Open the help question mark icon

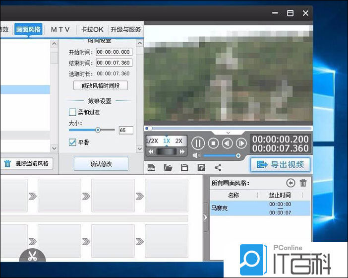[x=201, y=168]
